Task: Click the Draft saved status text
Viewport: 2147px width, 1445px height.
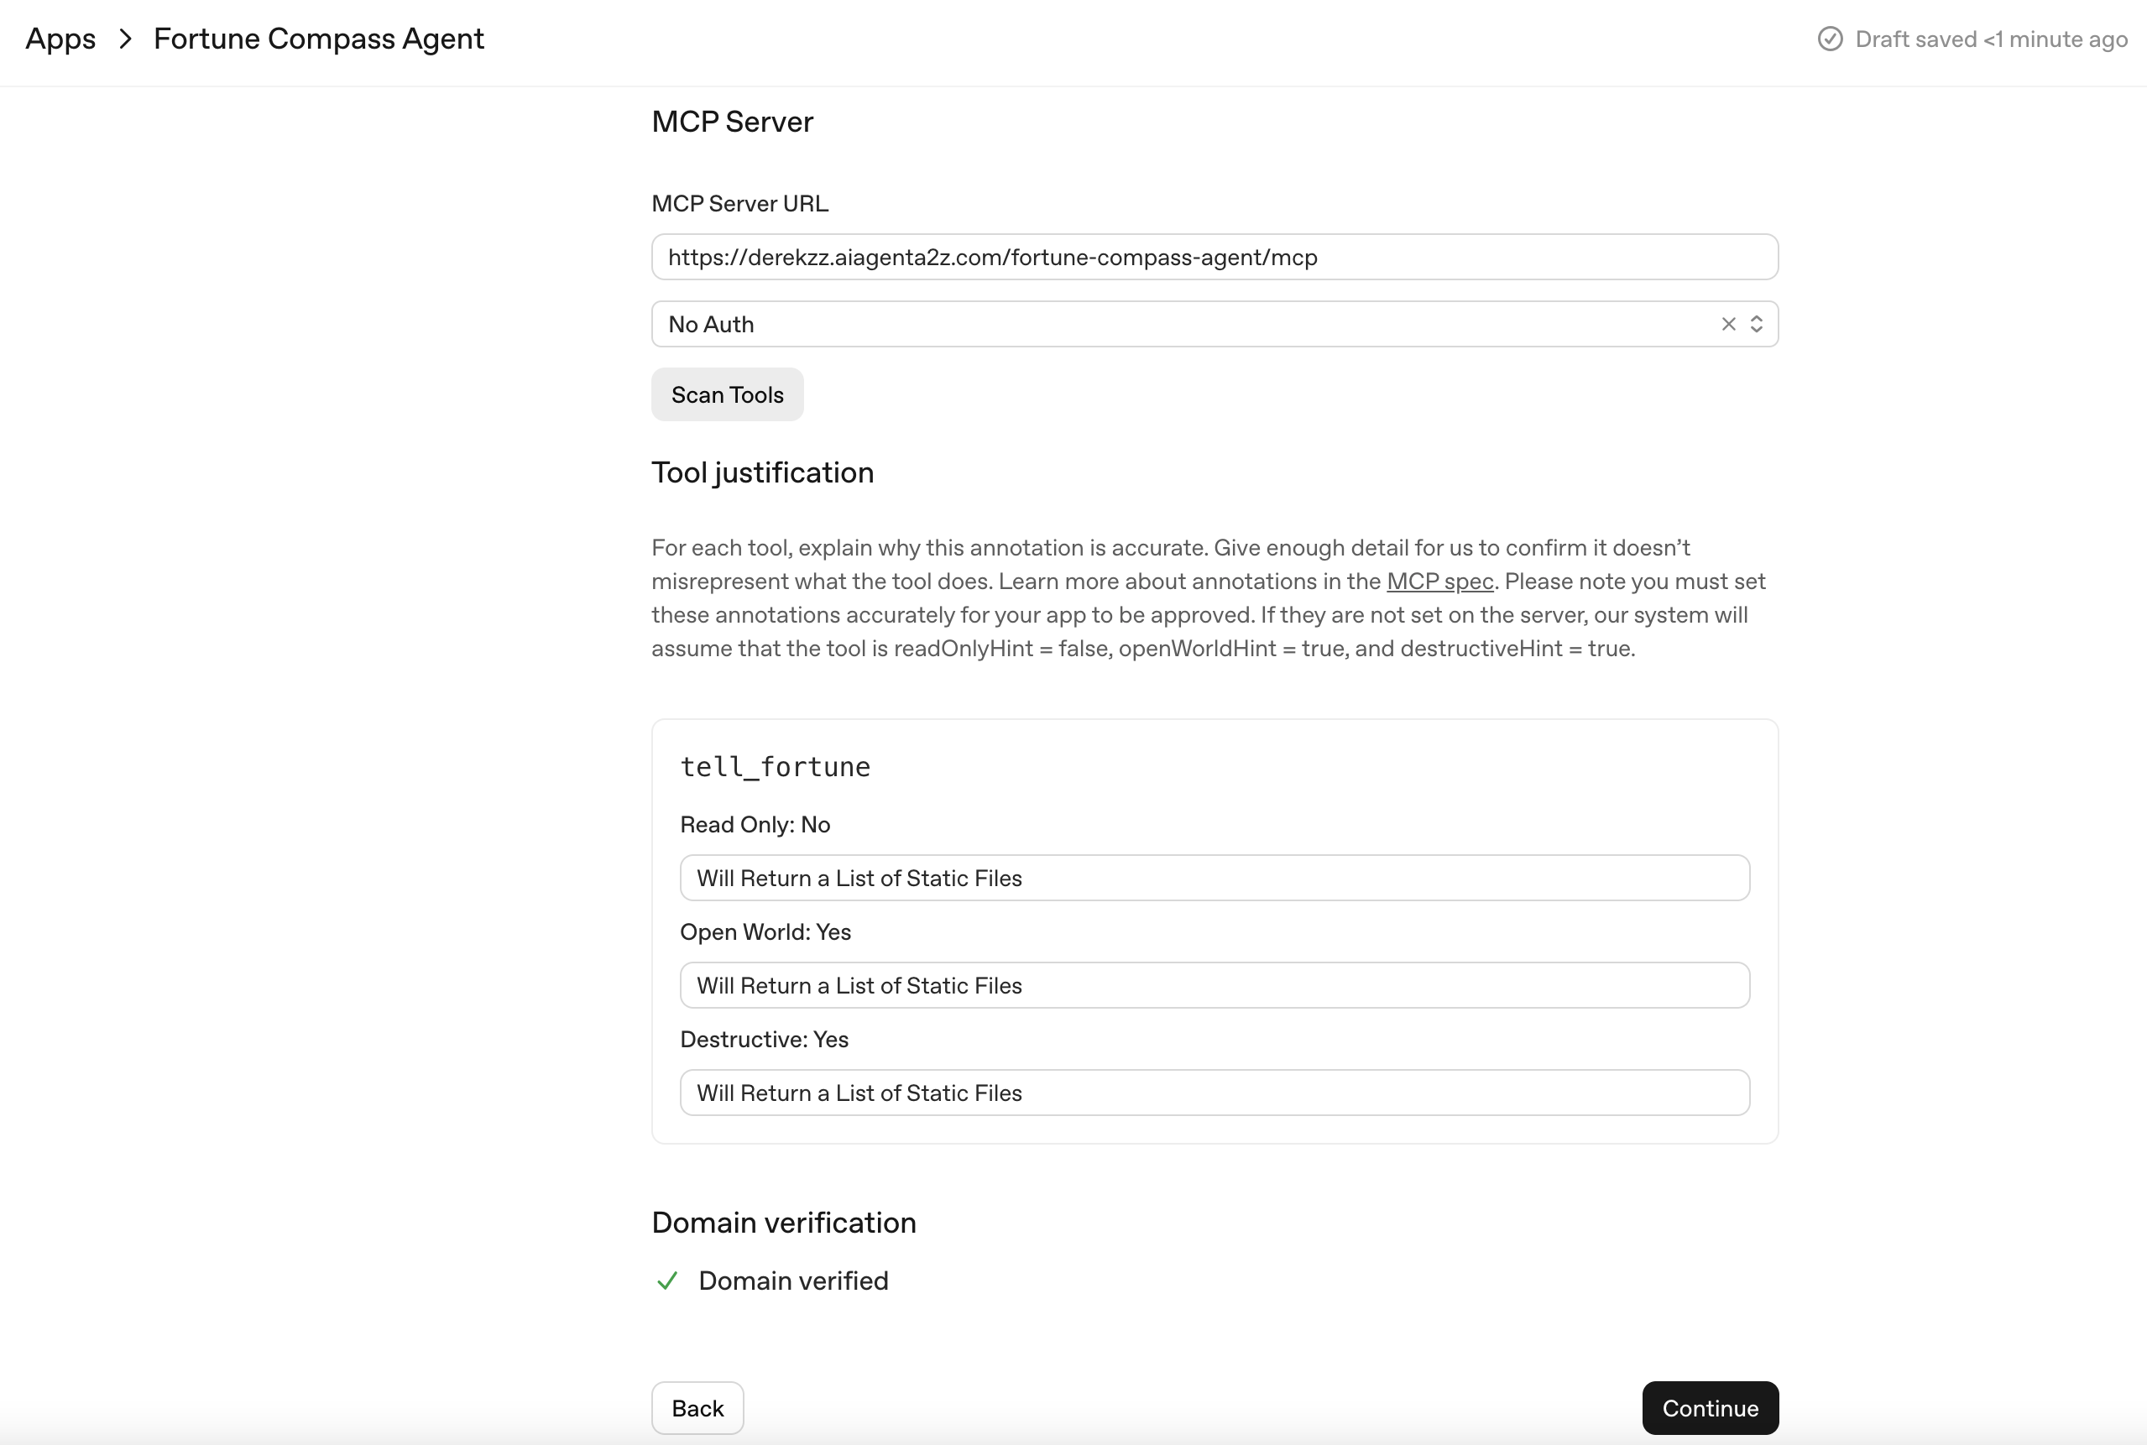Action: click(x=1991, y=39)
